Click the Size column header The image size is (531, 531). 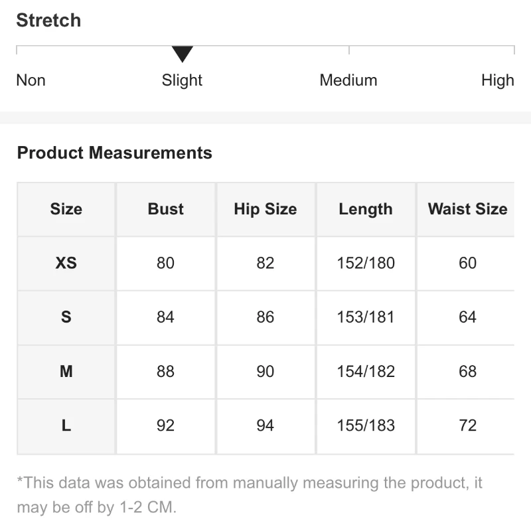66,209
